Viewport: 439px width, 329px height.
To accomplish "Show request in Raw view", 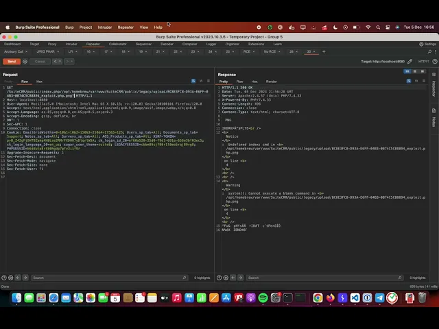I will (25, 82).
